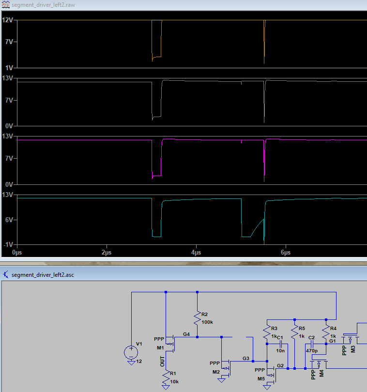The height and width of the screenshot is (392, 367).
Task: Click the M5 transistor label
Action: click(261, 378)
